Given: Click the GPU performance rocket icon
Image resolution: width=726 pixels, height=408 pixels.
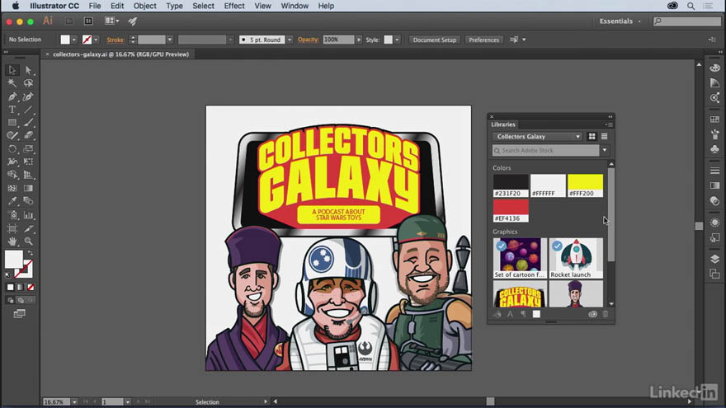Looking at the screenshot, I should tap(133, 21).
